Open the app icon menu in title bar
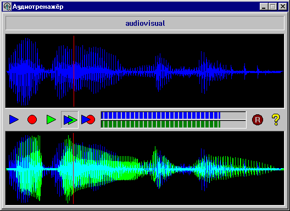This screenshot has height=211, width=290. [7, 7]
